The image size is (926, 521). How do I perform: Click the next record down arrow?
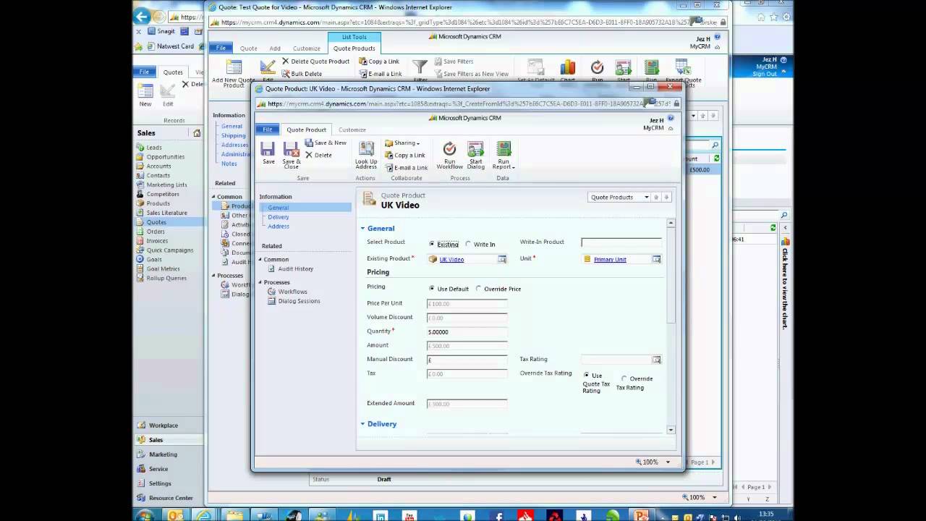666,197
